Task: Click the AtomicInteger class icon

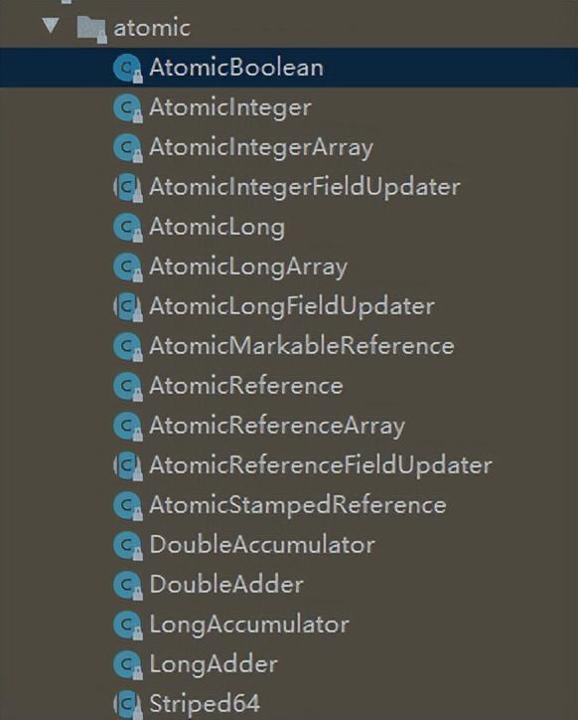Action: (127, 108)
